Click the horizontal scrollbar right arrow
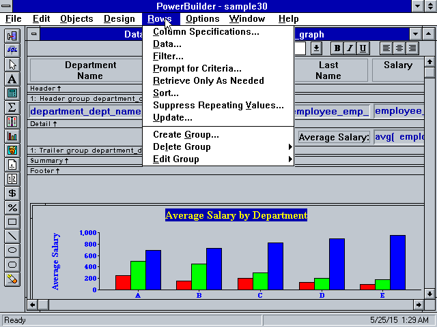 (x=419, y=305)
